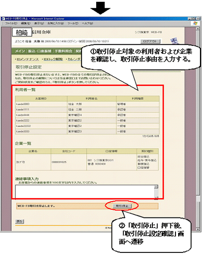Click user name 東京確認4 in table

click(75, 115)
